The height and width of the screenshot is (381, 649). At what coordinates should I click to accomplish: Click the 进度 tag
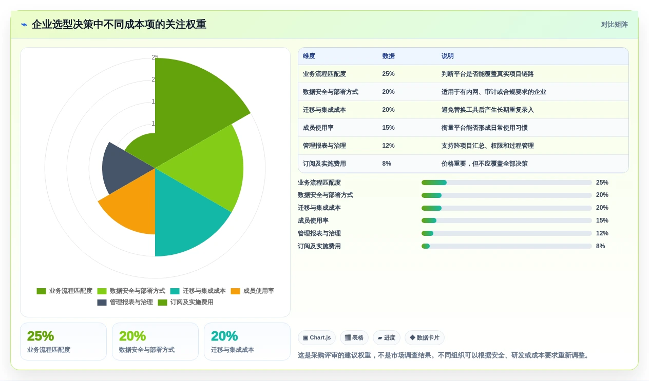[387, 338]
